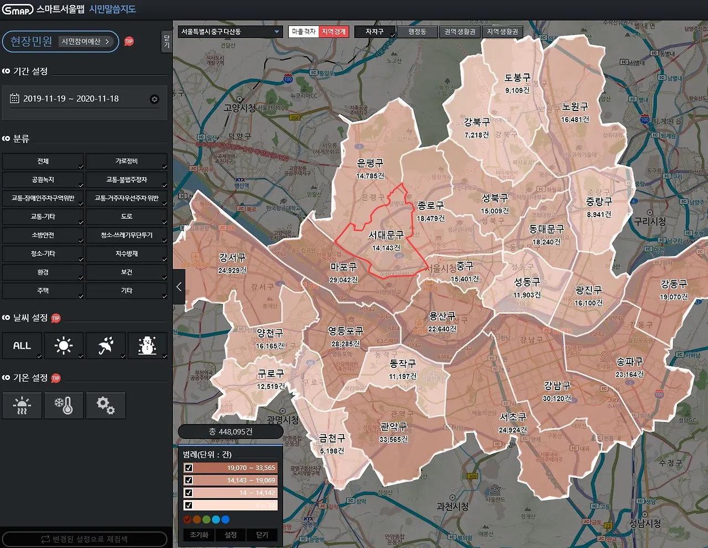Image resolution: width=708 pixels, height=548 pixels.
Task: Uncheck the 19,070 ~ 33,565 legend range
Action: [x=189, y=468]
